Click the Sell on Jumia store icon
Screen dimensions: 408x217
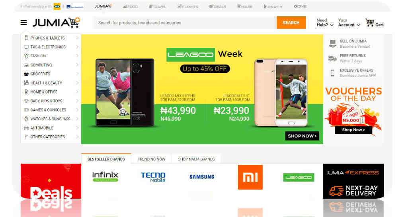[x=332, y=43]
